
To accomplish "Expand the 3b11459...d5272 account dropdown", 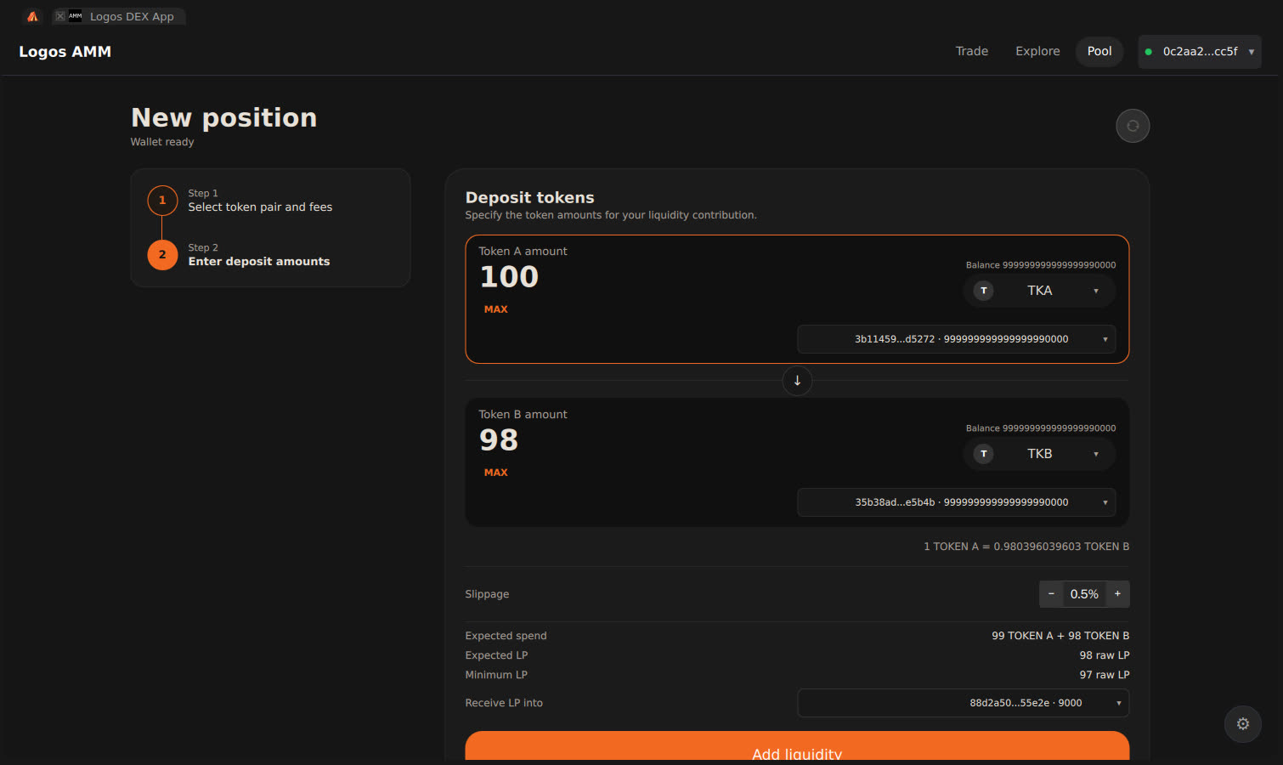I will (957, 339).
